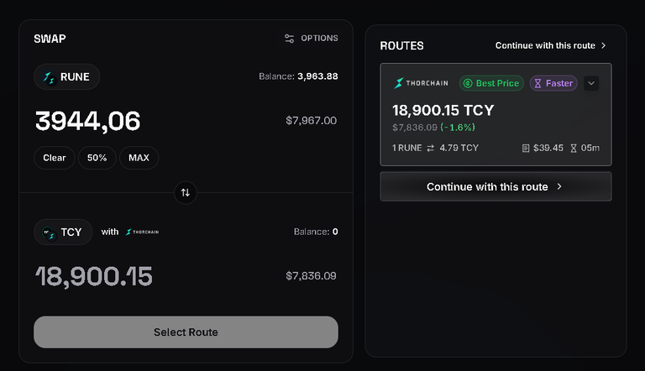Click the swap direction arrows icon

click(186, 192)
